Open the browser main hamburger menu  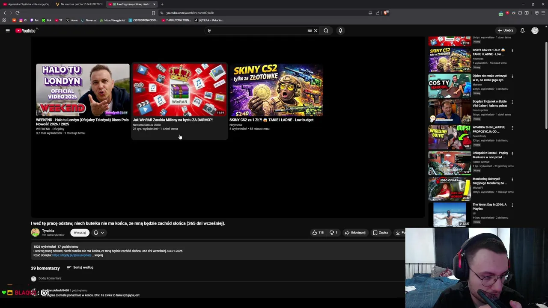543,13
